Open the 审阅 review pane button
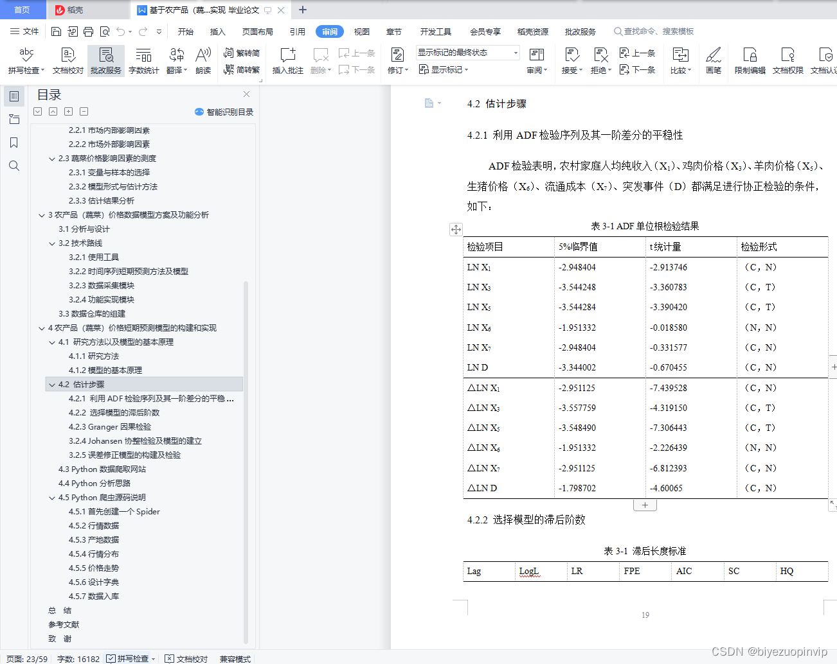Screen dimensions: 837x664 pos(537,61)
